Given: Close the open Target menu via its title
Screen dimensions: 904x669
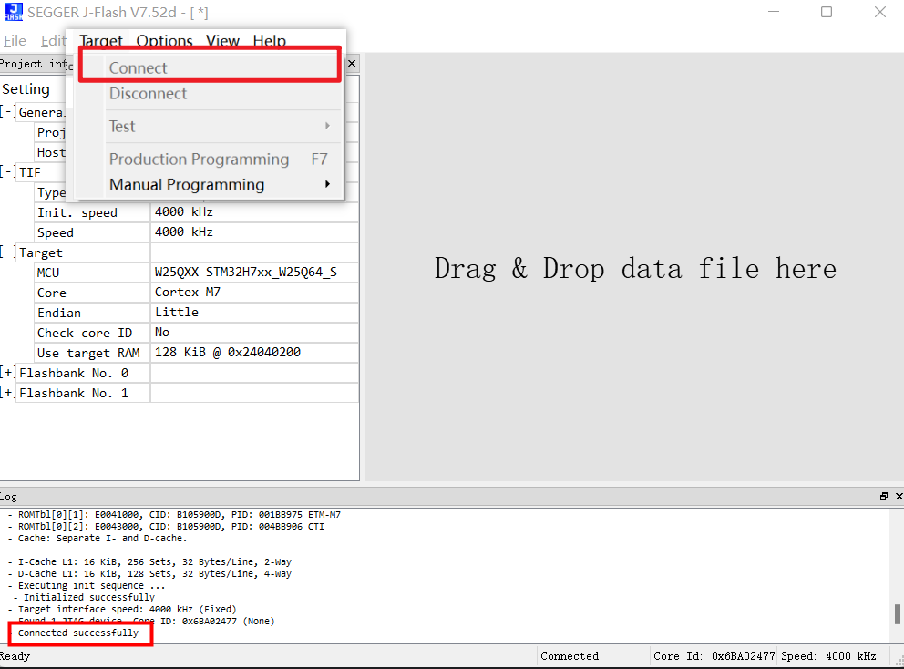Looking at the screenshot, I should tap(101, 41).
